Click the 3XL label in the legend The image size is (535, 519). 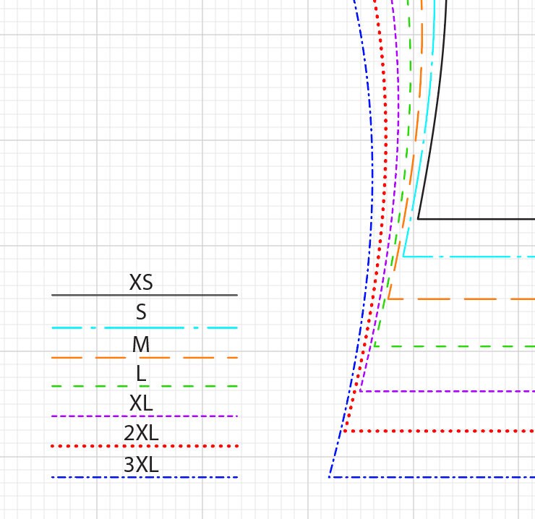[141, 466]
